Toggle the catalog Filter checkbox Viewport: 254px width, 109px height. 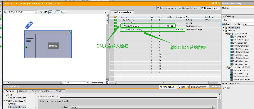click(223, 24)
